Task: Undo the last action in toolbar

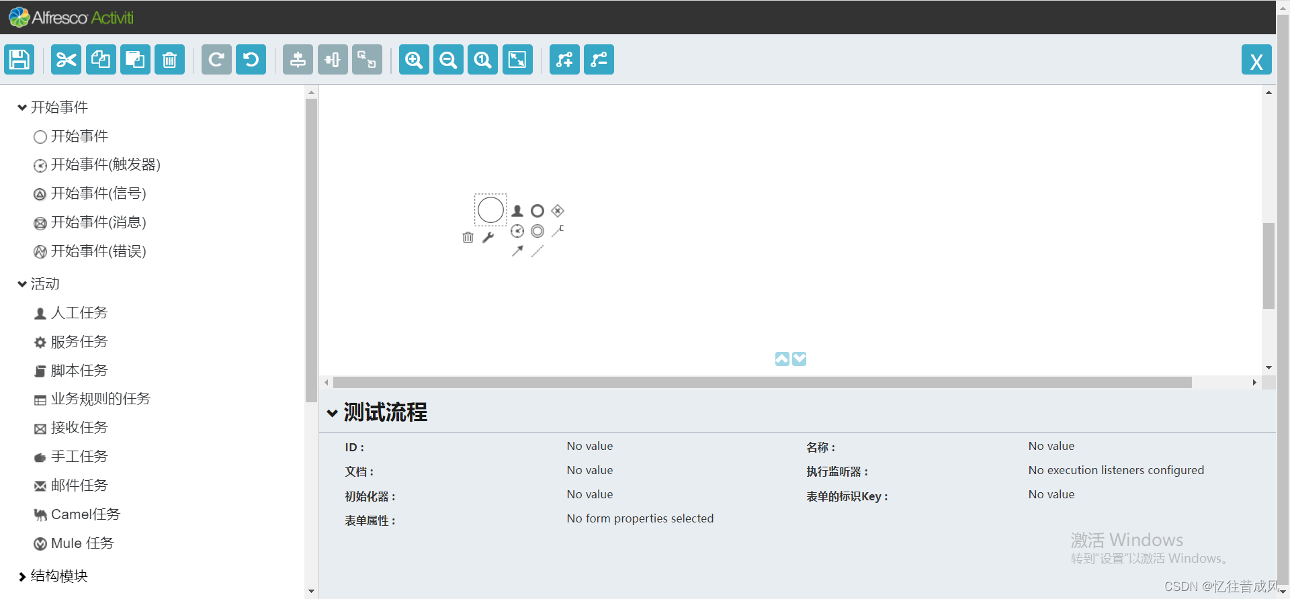Action: tap(251, 60)
